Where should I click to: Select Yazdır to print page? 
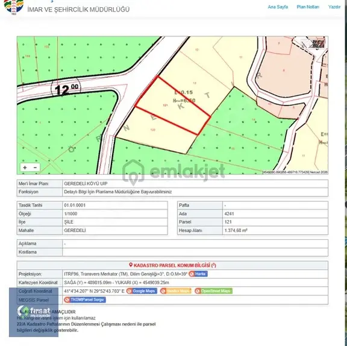pos(334,7)
